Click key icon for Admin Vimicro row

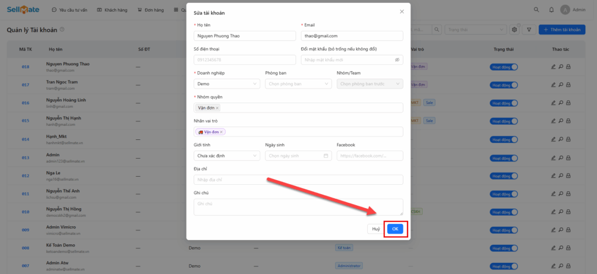[x=561, y=230]
